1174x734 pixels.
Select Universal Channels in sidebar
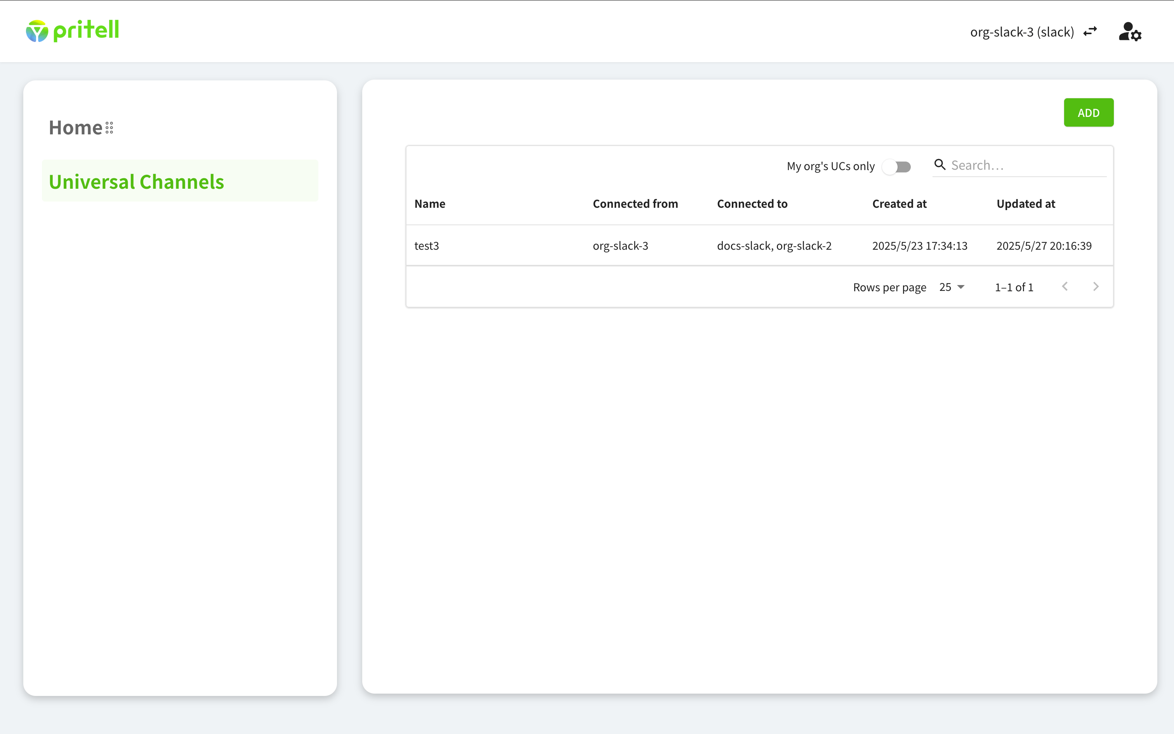(x=180, y=181)
